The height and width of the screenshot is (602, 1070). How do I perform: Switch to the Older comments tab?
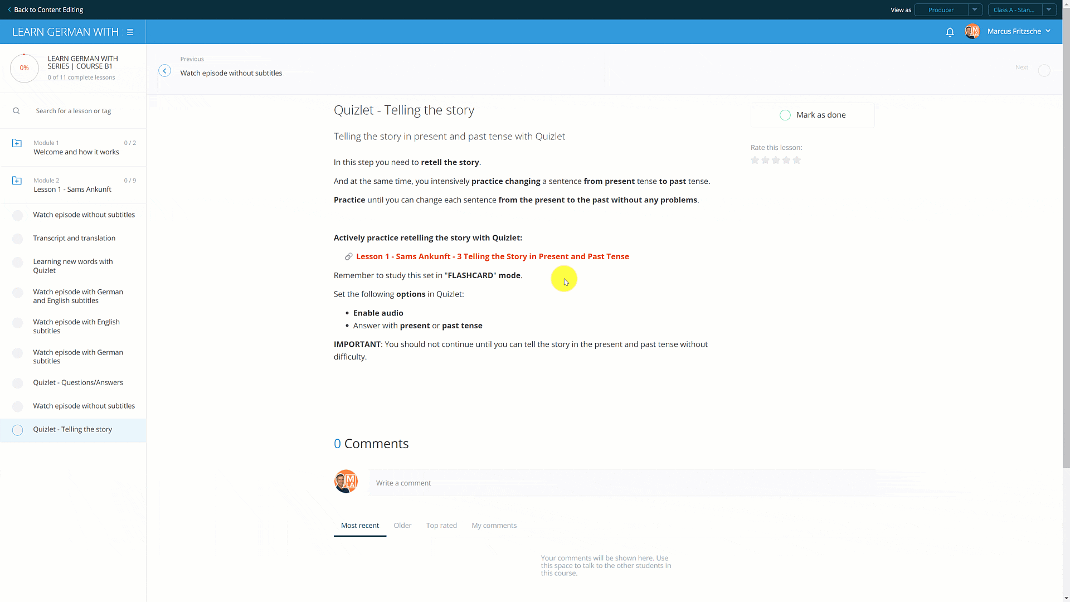(402, 525)
